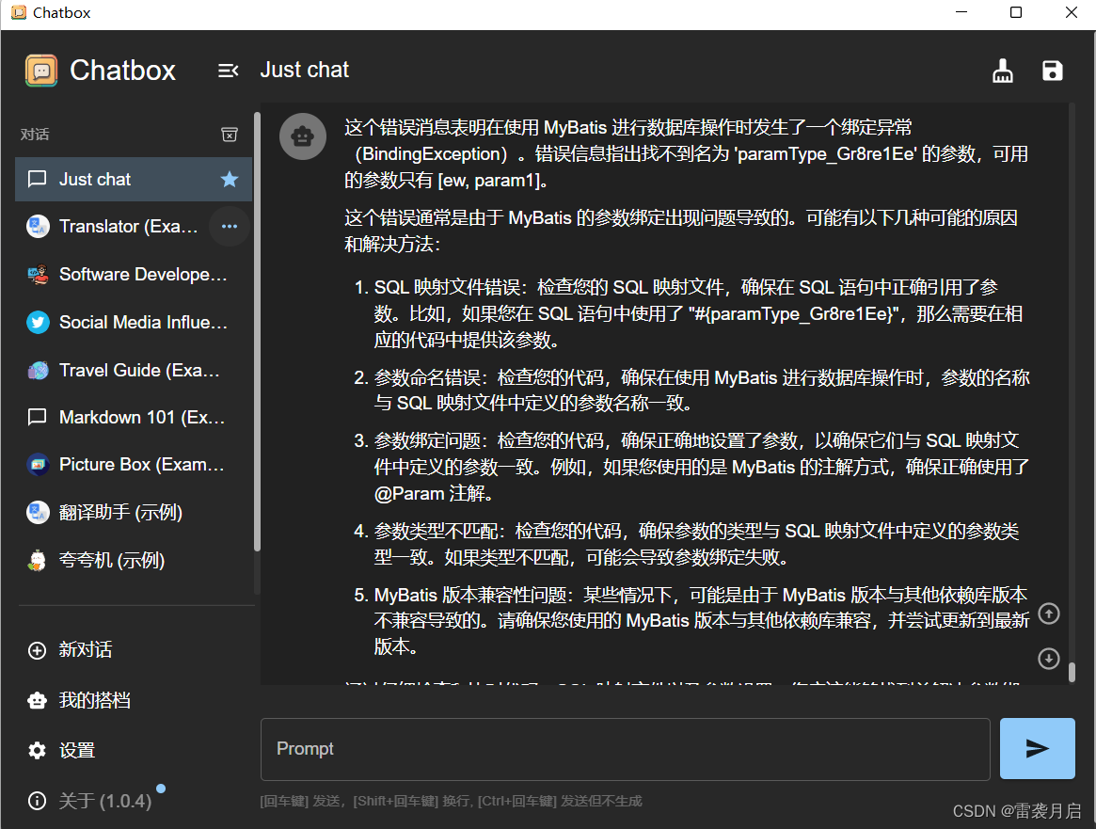
Task: Open 翻译助手 (示例) conversation
Action: 134,512
